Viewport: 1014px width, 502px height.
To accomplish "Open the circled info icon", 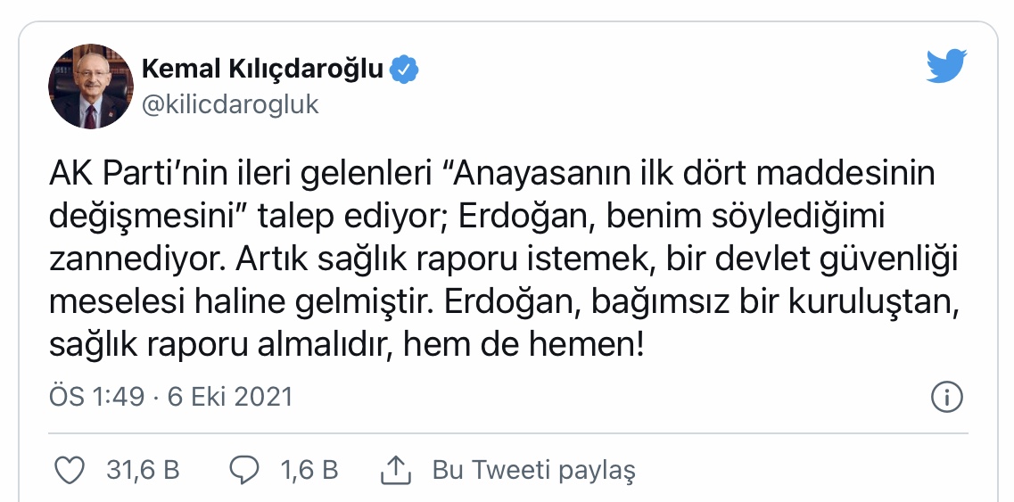I will [945, 396].
